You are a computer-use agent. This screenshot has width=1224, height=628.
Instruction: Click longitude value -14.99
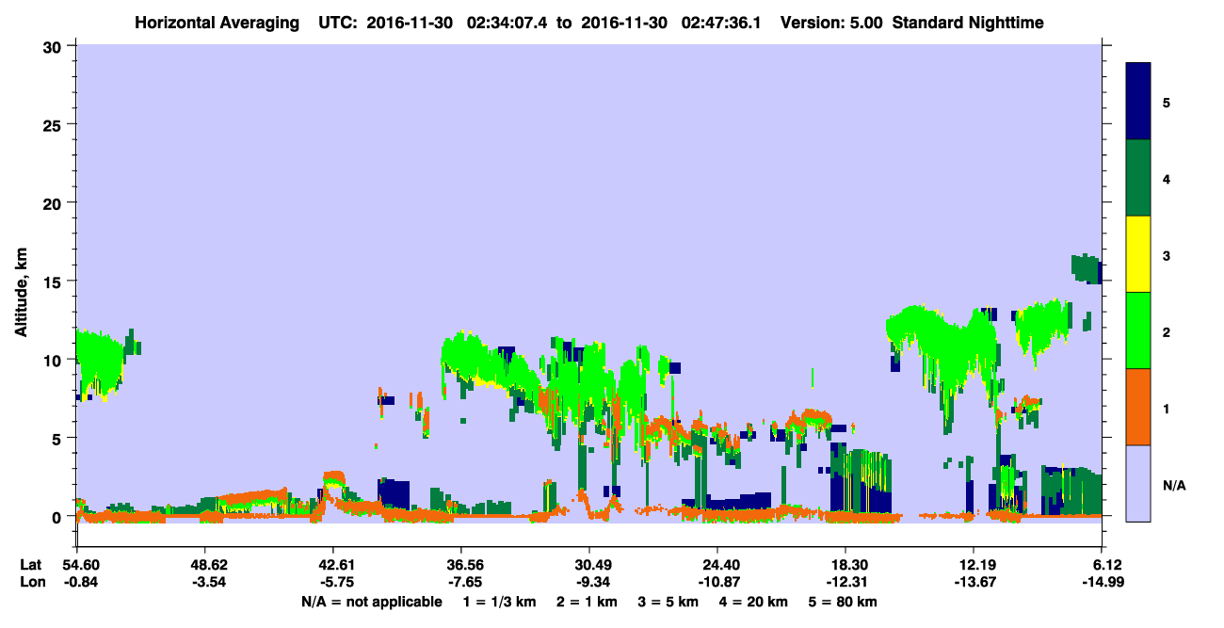[1102, 582]
